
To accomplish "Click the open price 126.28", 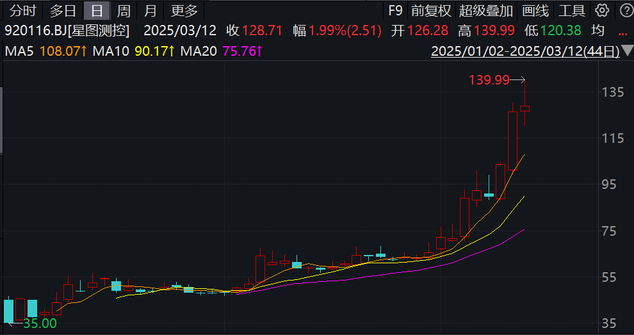I will [x=428, y=30].
